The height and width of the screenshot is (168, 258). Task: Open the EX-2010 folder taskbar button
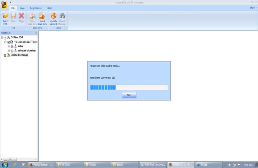[x=70, y=165]
